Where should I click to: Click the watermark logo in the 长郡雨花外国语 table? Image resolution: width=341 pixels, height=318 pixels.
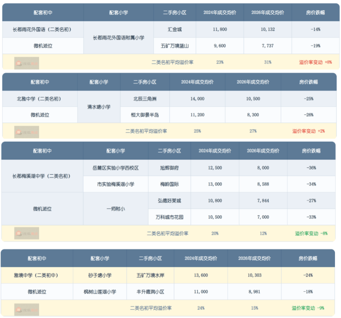point(26,62)
